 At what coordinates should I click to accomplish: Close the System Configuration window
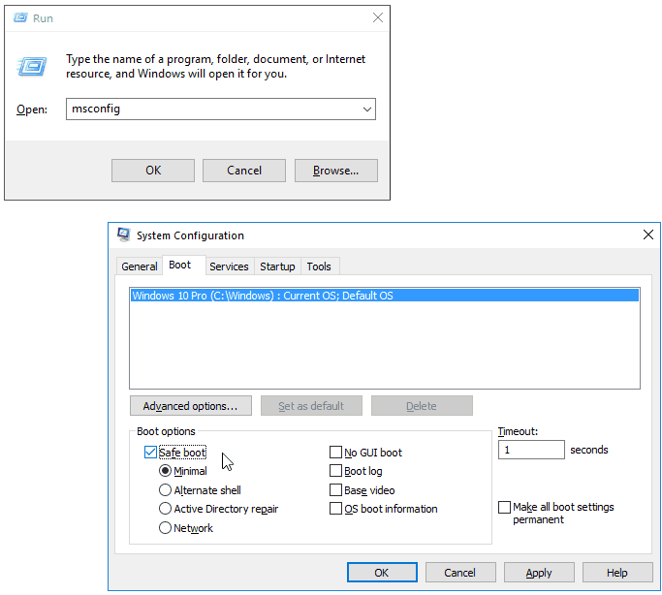pyautogui.click(x=647, y=235)
